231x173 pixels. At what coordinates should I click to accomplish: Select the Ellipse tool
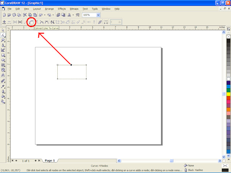3,60
